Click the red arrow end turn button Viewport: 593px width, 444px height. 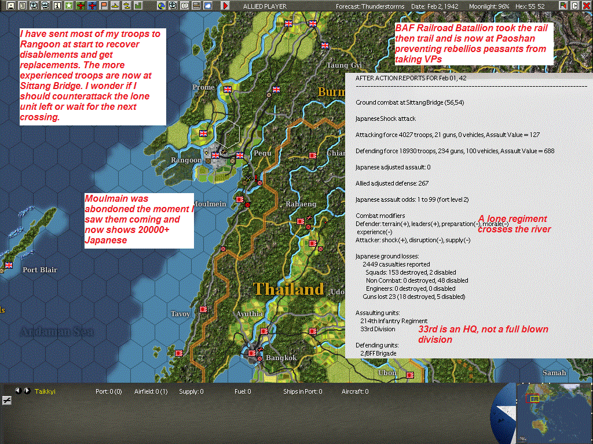pos(225,5)
